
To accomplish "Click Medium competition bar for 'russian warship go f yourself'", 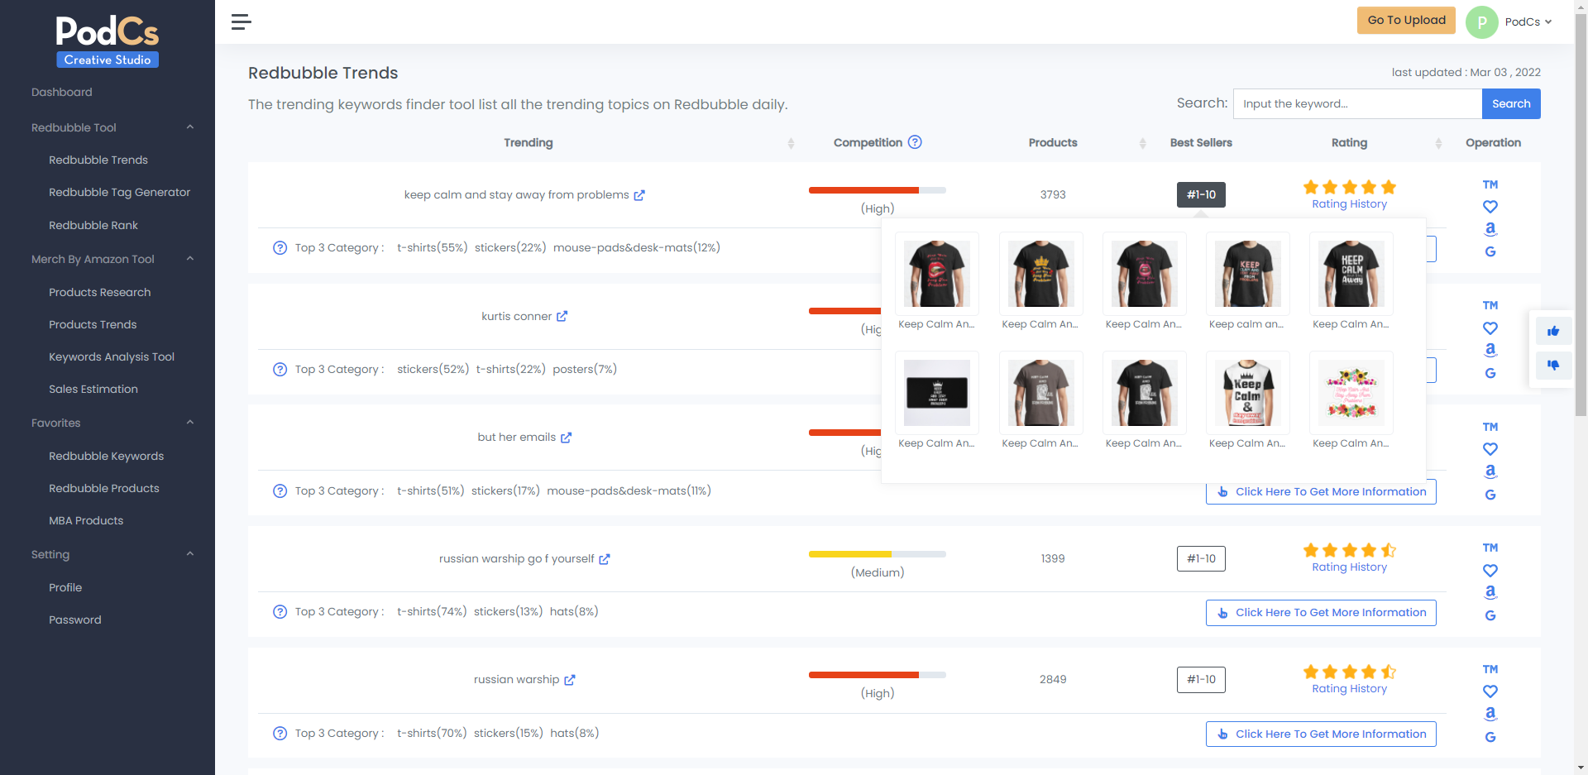I will click(x=878, y=554).
